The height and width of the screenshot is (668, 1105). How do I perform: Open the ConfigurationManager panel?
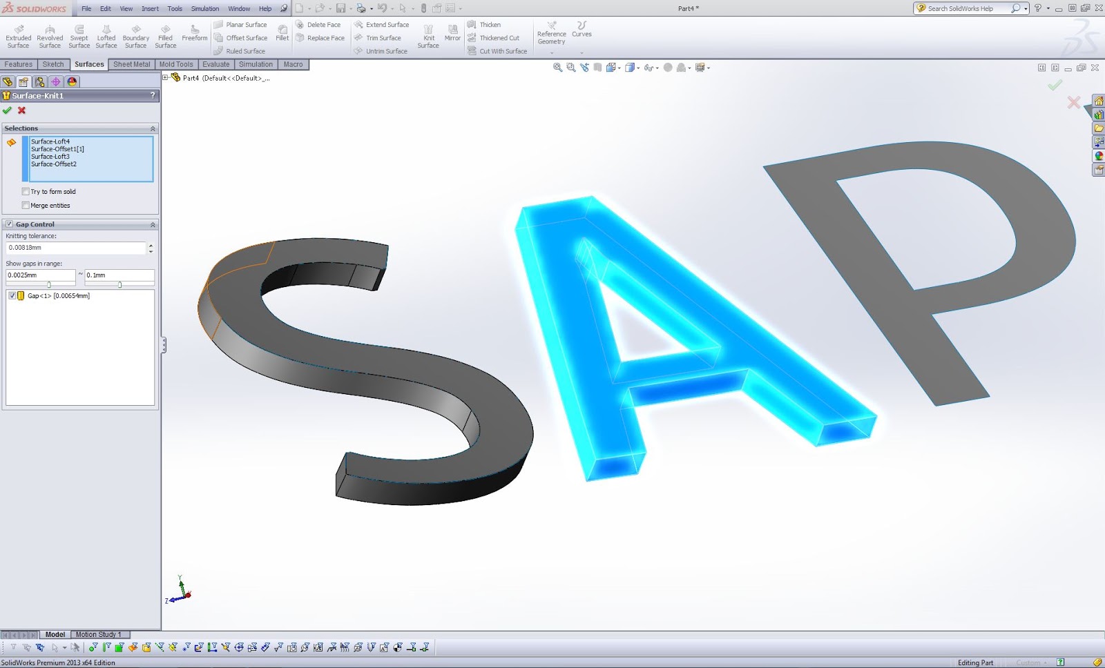coord(40,81)
